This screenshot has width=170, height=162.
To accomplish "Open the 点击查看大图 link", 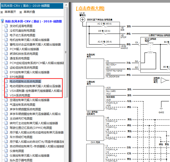I will click(90, 8).
